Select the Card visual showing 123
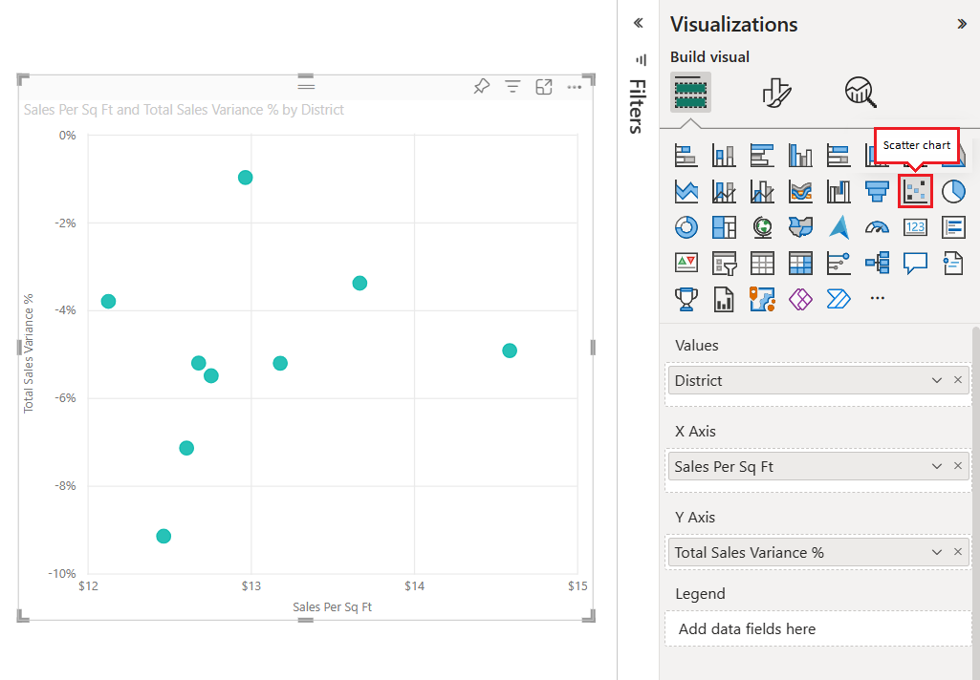980x680 pixels. [915, 226]
